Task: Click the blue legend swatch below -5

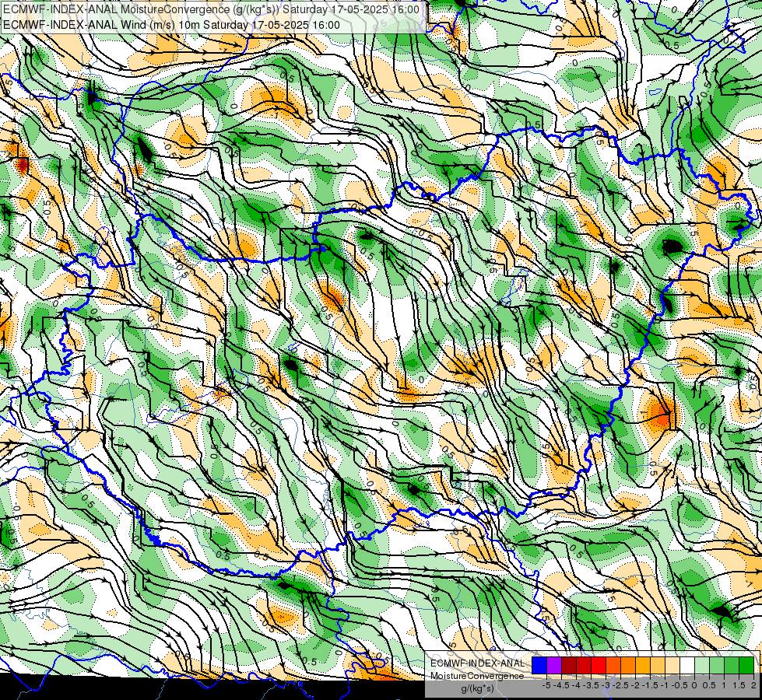Action: click(539, 666)
